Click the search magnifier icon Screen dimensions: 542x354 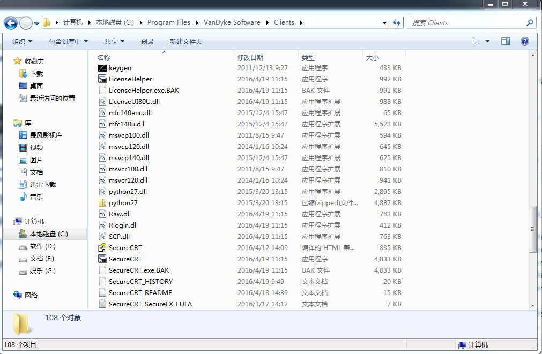pos(530,23)
